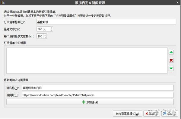Move selected feed up with green arrow
Screen dimensions: 181x119
coord(171,52)
